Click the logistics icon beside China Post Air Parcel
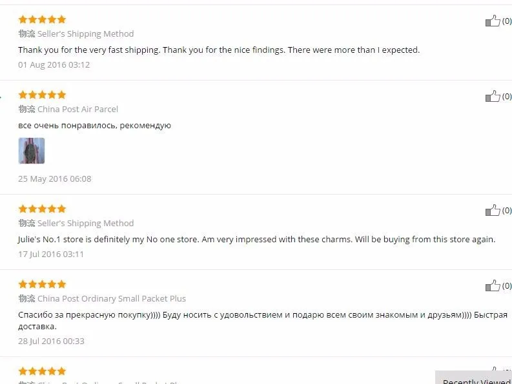Viewport: 512px width, 384px height. (x=26, y=109)
